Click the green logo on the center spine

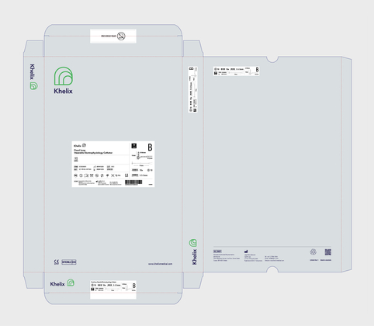click(192, 243)
